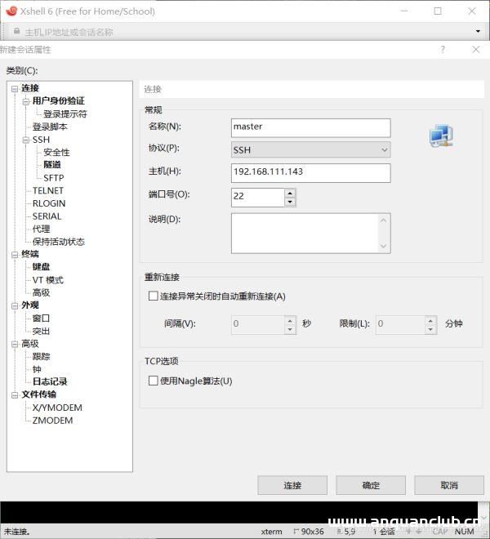Image resolution: width=490 pixels, height=539 pixels.
Task: Select X/YMODEM in category tree
Action: [57, 408]
